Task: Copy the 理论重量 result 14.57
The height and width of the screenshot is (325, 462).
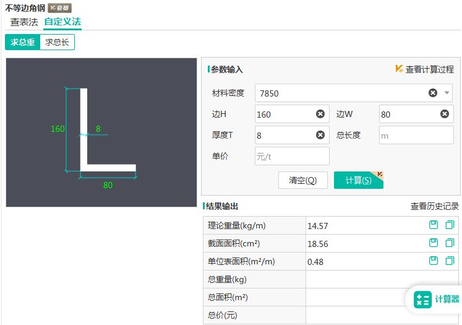Action: pyautogui.click(x=450, y=225)
